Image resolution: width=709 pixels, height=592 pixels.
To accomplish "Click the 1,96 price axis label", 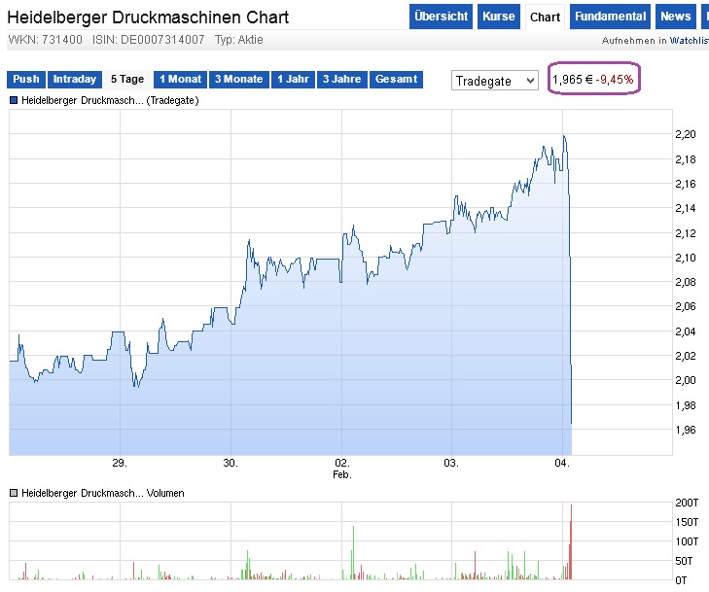I will pos(686,430).
